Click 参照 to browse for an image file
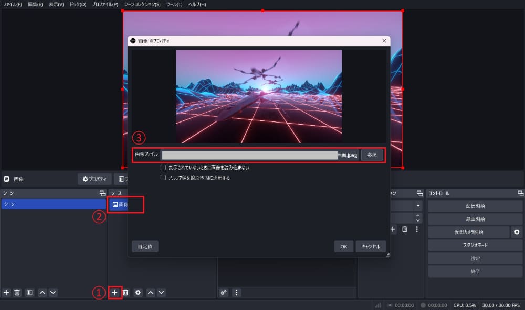Image resolution: width=525 pixels, height=310 pixels. click(x=372, y=155)
